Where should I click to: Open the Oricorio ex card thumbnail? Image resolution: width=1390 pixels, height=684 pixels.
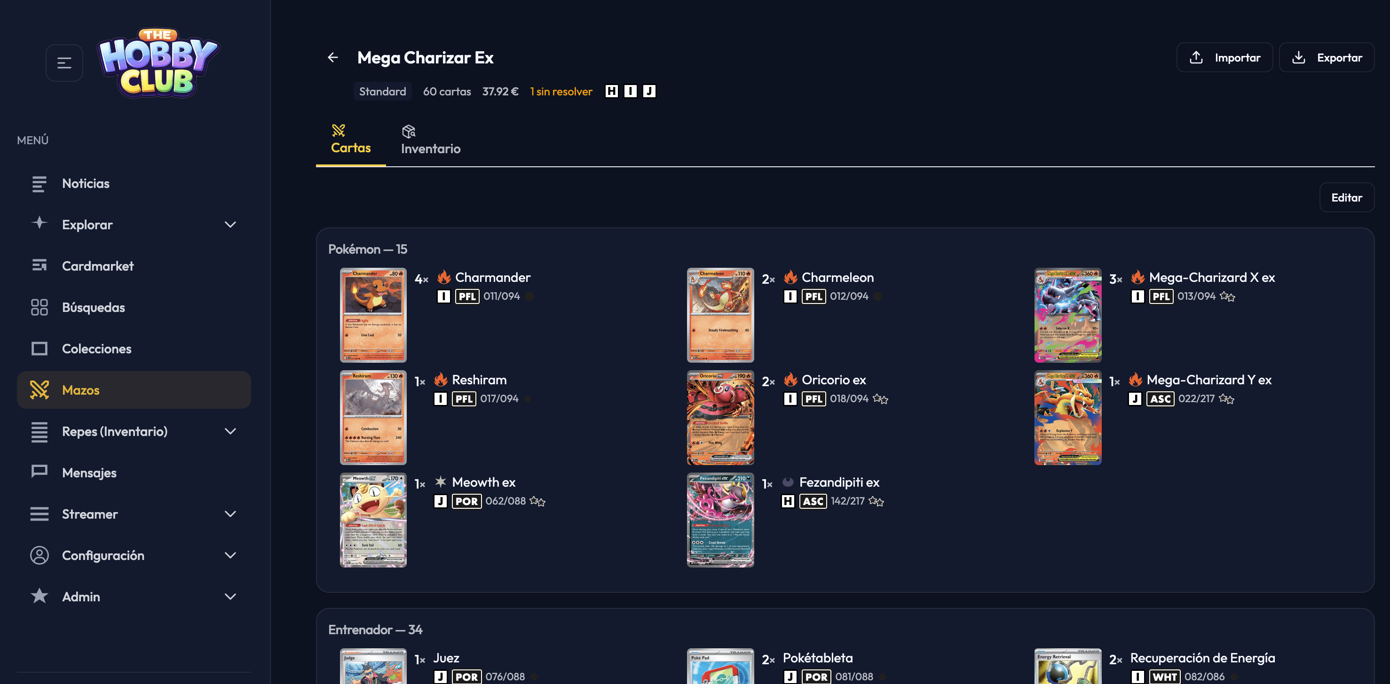point(720,418)
